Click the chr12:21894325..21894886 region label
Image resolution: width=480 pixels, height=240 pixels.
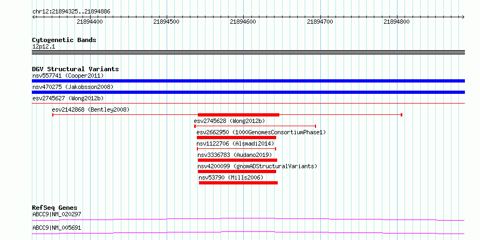[71, 12]
